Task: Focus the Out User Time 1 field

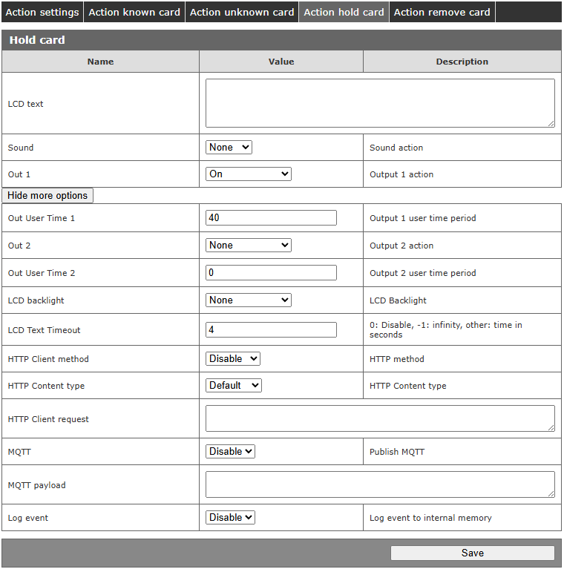Action: pos(271,218)
